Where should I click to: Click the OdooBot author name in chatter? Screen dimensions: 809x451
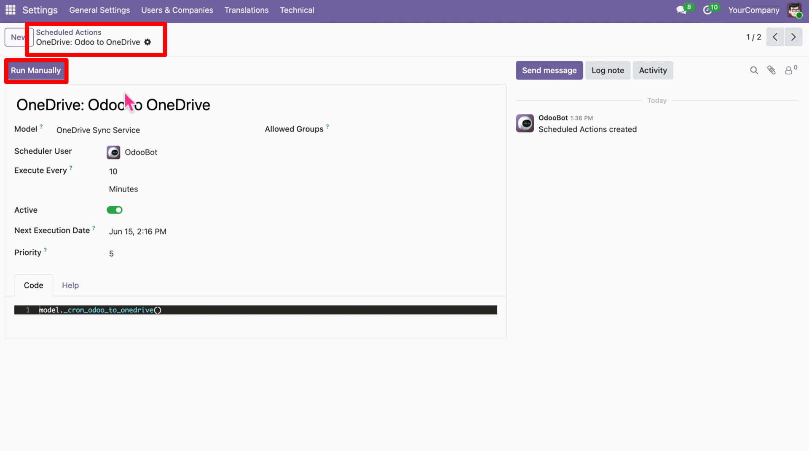553,118
